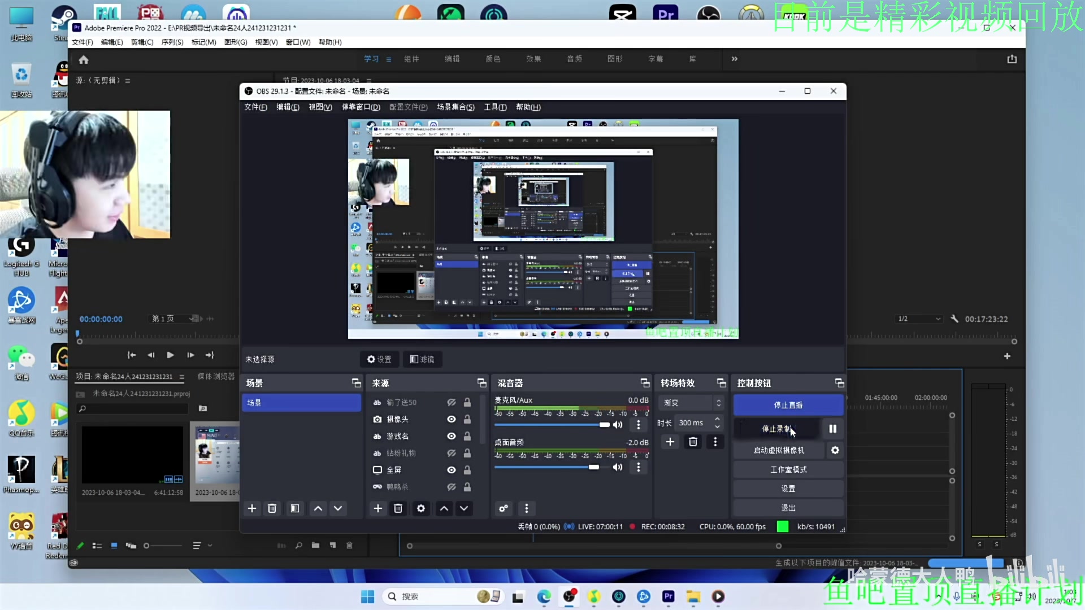Open Premiere 学习 workspace menu icon
The image size is (1085, 610).
[389, 59]
